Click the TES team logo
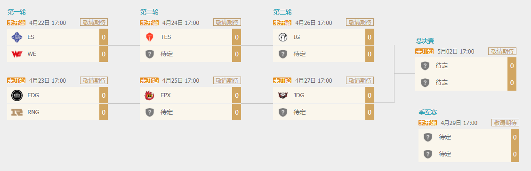The height and width of the screenshot is (171, 531). coord(149,37)
